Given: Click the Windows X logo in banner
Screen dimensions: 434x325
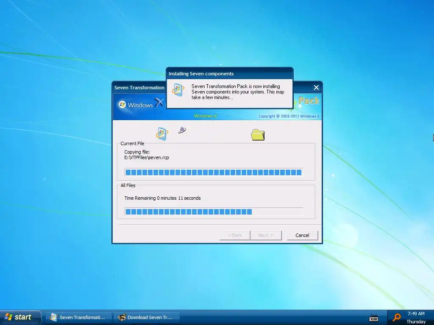Looking at the screenshot, I should pyautogui.click(x=141, y=104).
